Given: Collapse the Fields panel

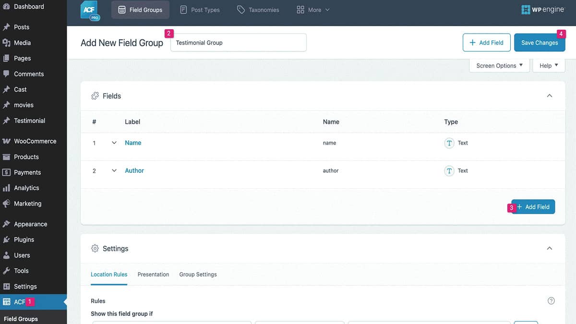Looking at the screenshot, I should tap(550, 96).
